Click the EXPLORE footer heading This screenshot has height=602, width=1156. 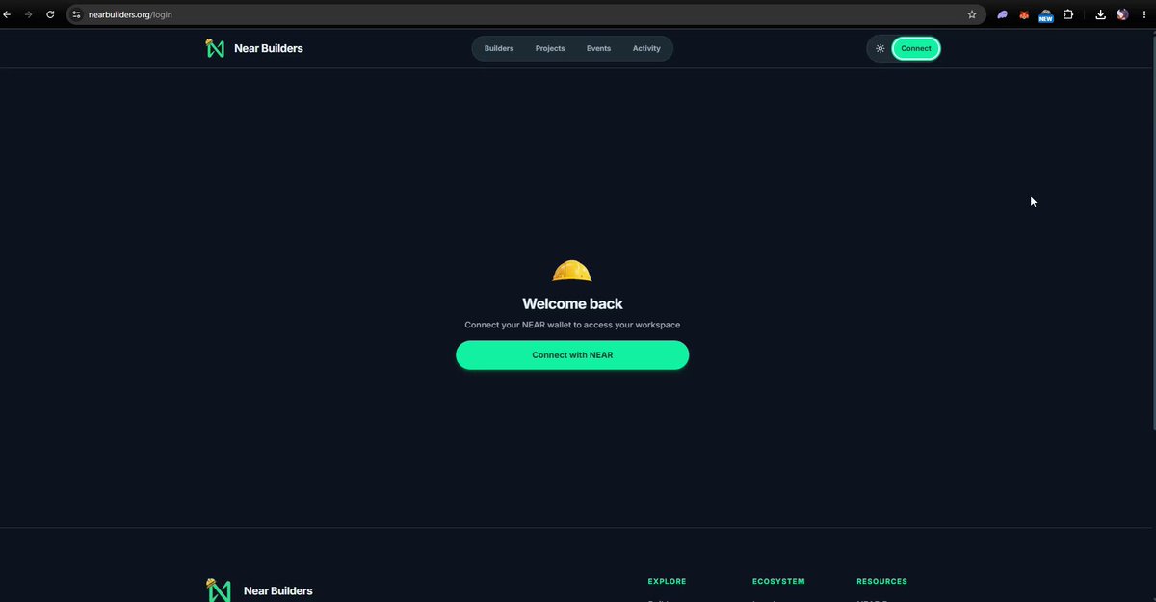pos(667,581)
